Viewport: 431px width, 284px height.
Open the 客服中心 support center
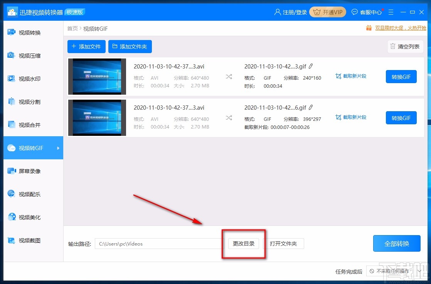coord(367,12)
